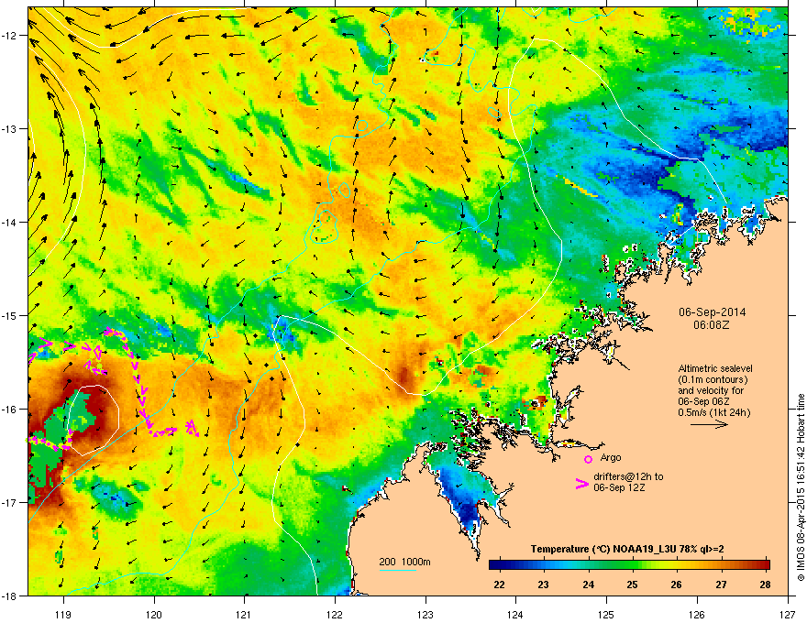This screenshot has height=623, width=807.
Task: Click the colorbar tick label 24
Action: [x=588, y=585]
